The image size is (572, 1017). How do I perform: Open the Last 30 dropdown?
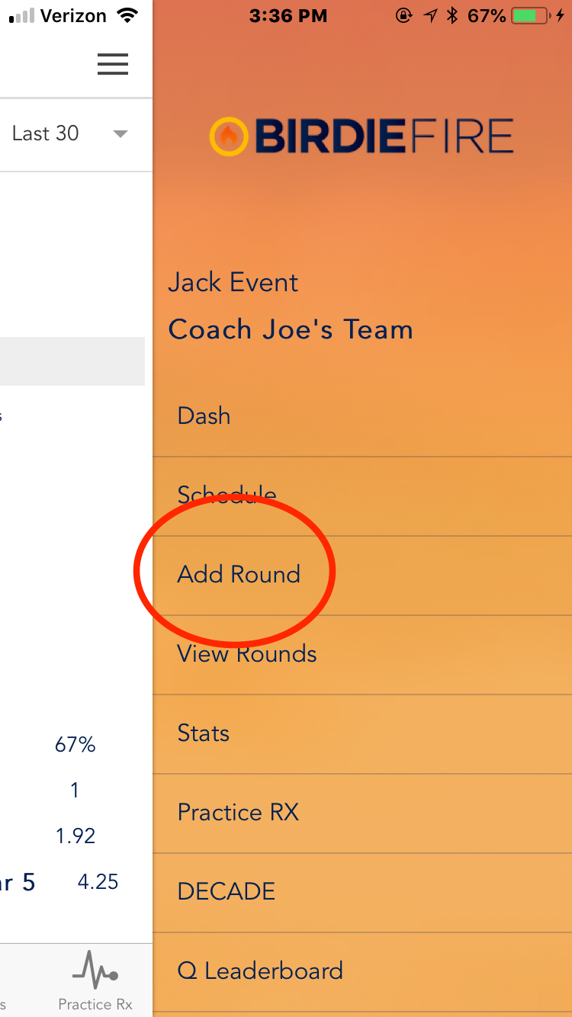46,133
